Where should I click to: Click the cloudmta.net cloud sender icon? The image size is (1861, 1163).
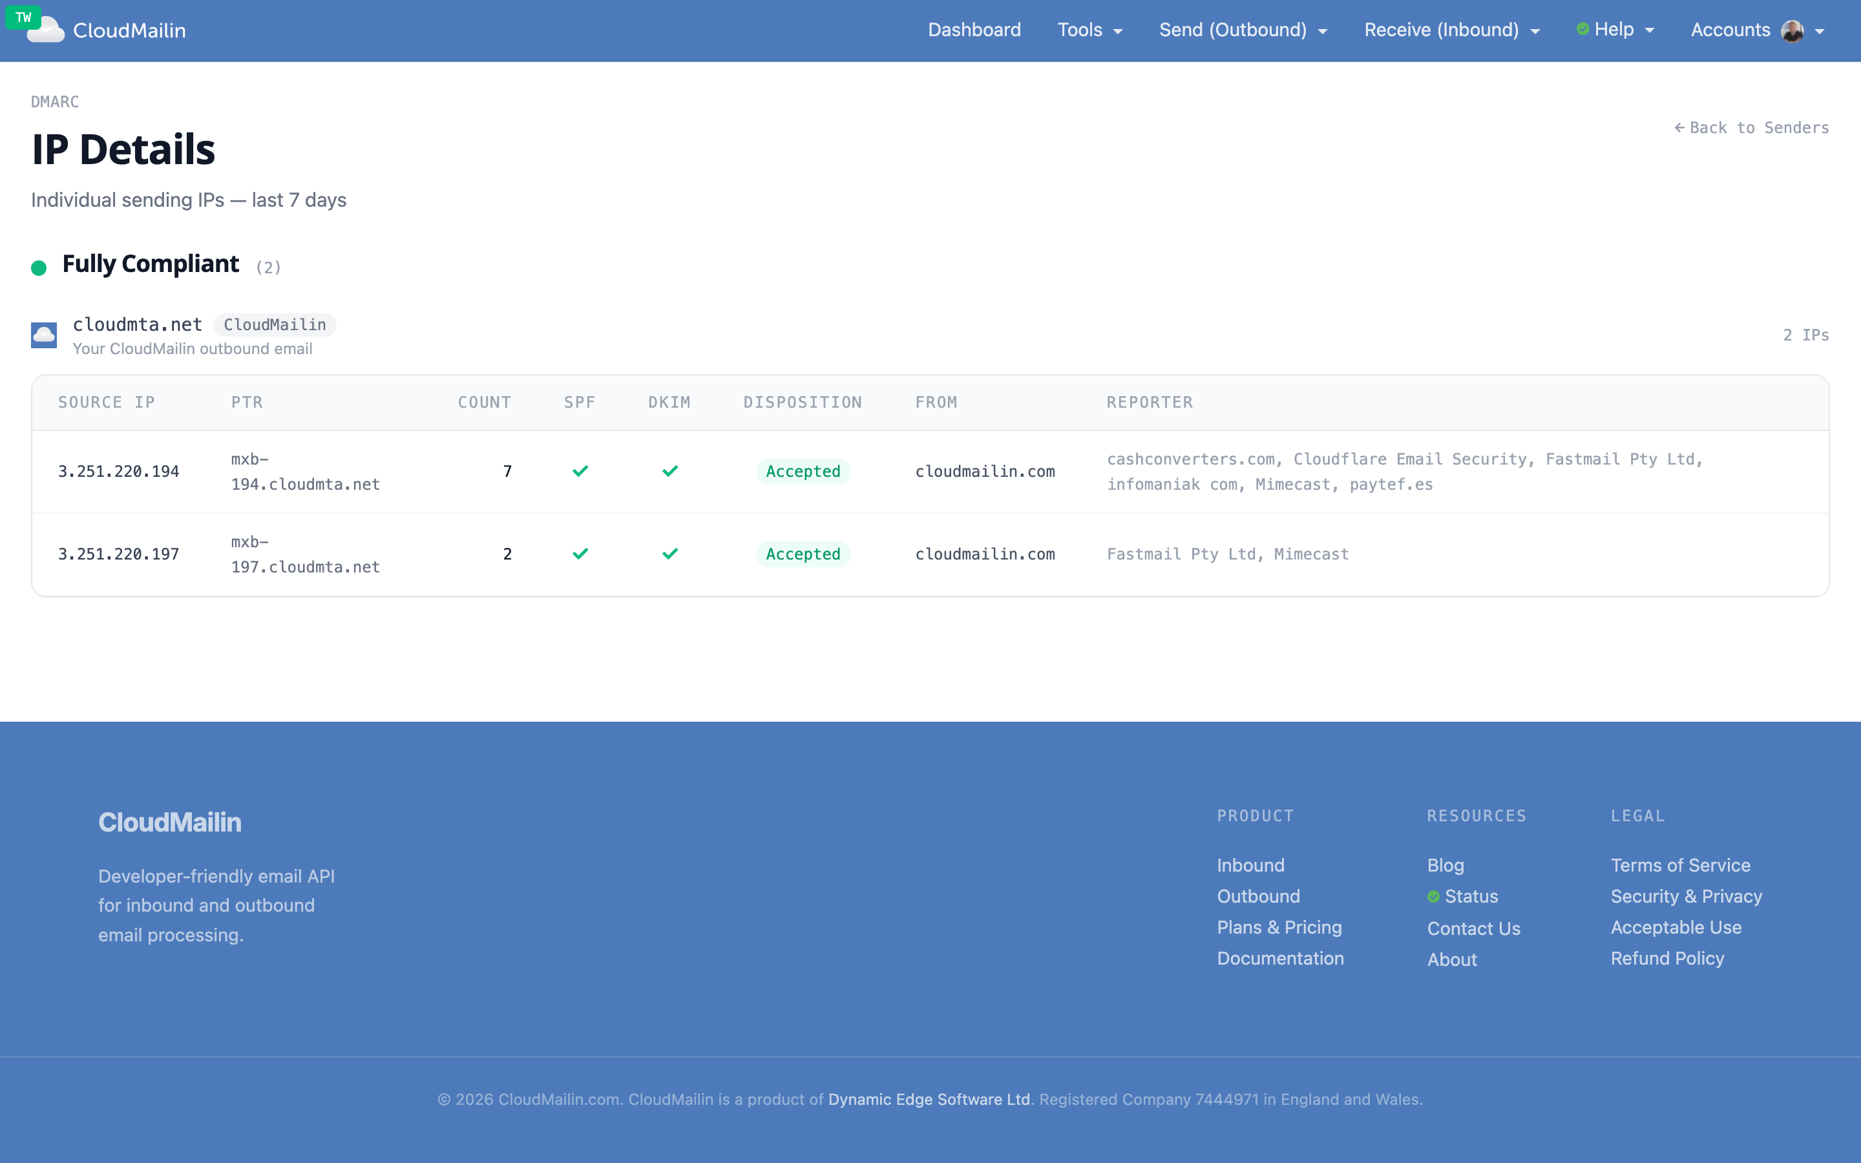44,335
